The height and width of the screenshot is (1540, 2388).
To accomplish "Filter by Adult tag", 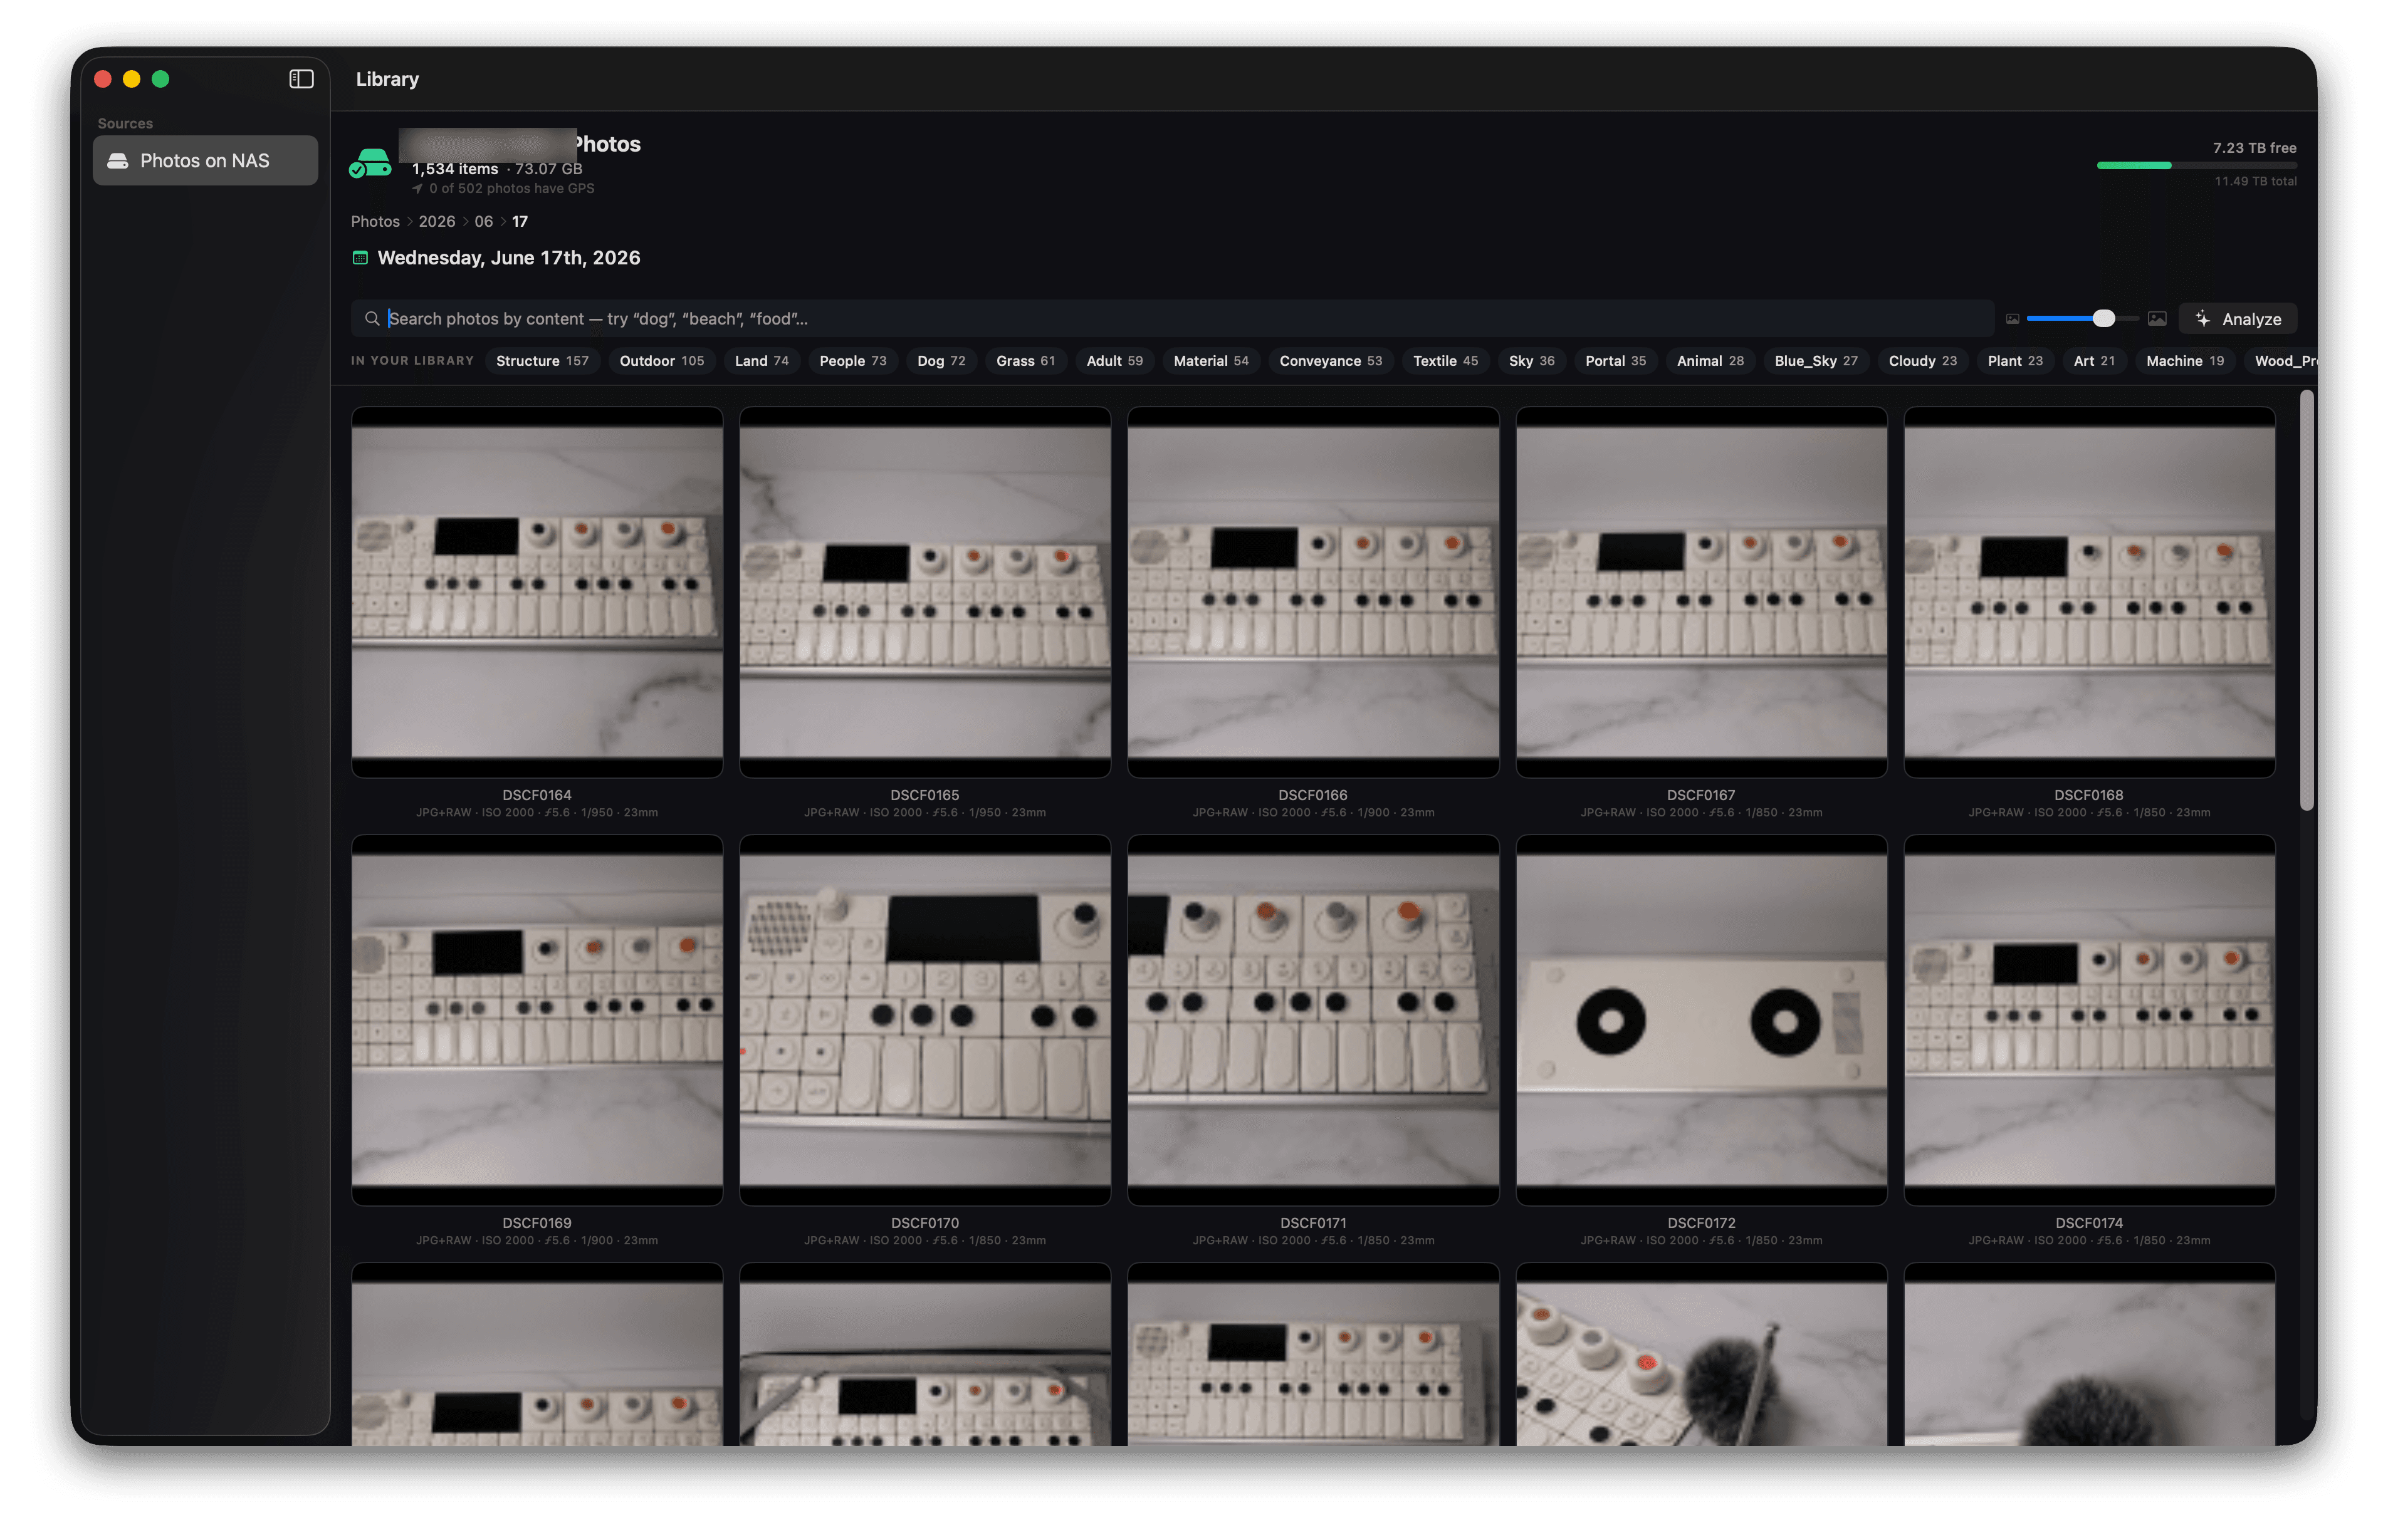I will pyautogui.click(x=1114, y=361).
